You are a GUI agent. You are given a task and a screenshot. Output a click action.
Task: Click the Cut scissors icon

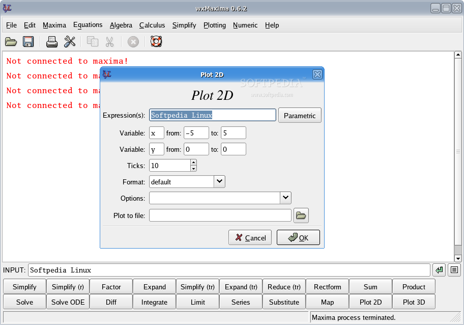110,42
